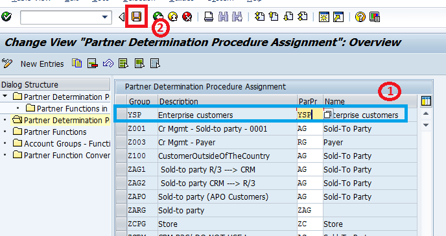The width and height of the screenshot is (446, 236).
Task: Select the Z003 row selector
Action: click(121, 142)
